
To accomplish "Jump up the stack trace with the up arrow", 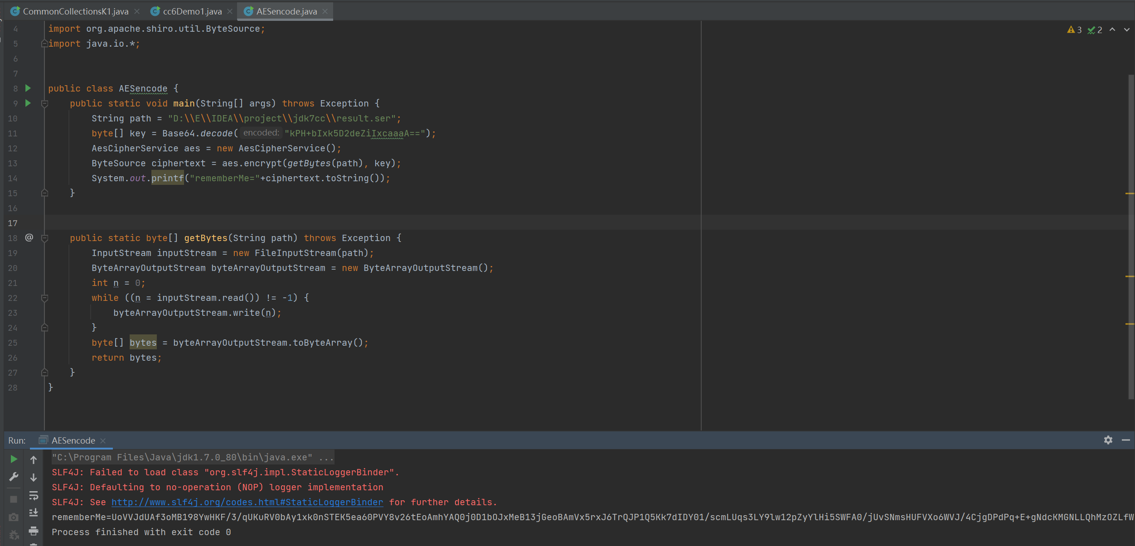I will pyautogui.click(x=34, y=459).
